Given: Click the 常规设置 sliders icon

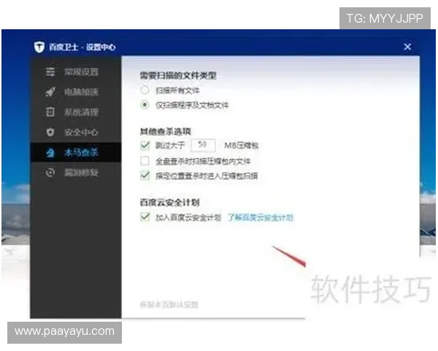Looking at the screenshot, I should point(50,72).
